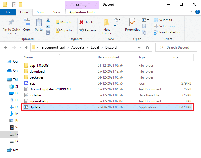Viewport: 201px width, 158px height.
Task: Switch to the Share ribbon tab
Action: click(41, 12)
